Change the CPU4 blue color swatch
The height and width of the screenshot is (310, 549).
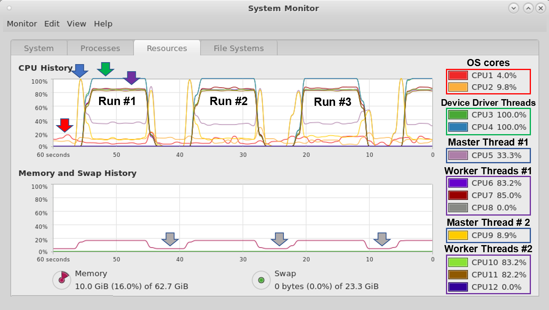point(458,127)
